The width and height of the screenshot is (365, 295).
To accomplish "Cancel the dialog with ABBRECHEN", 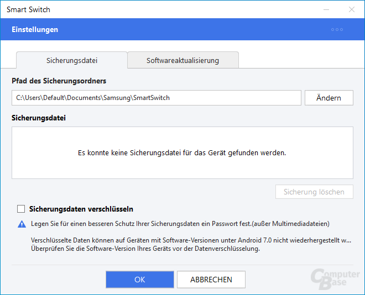I will click(211, 280).
